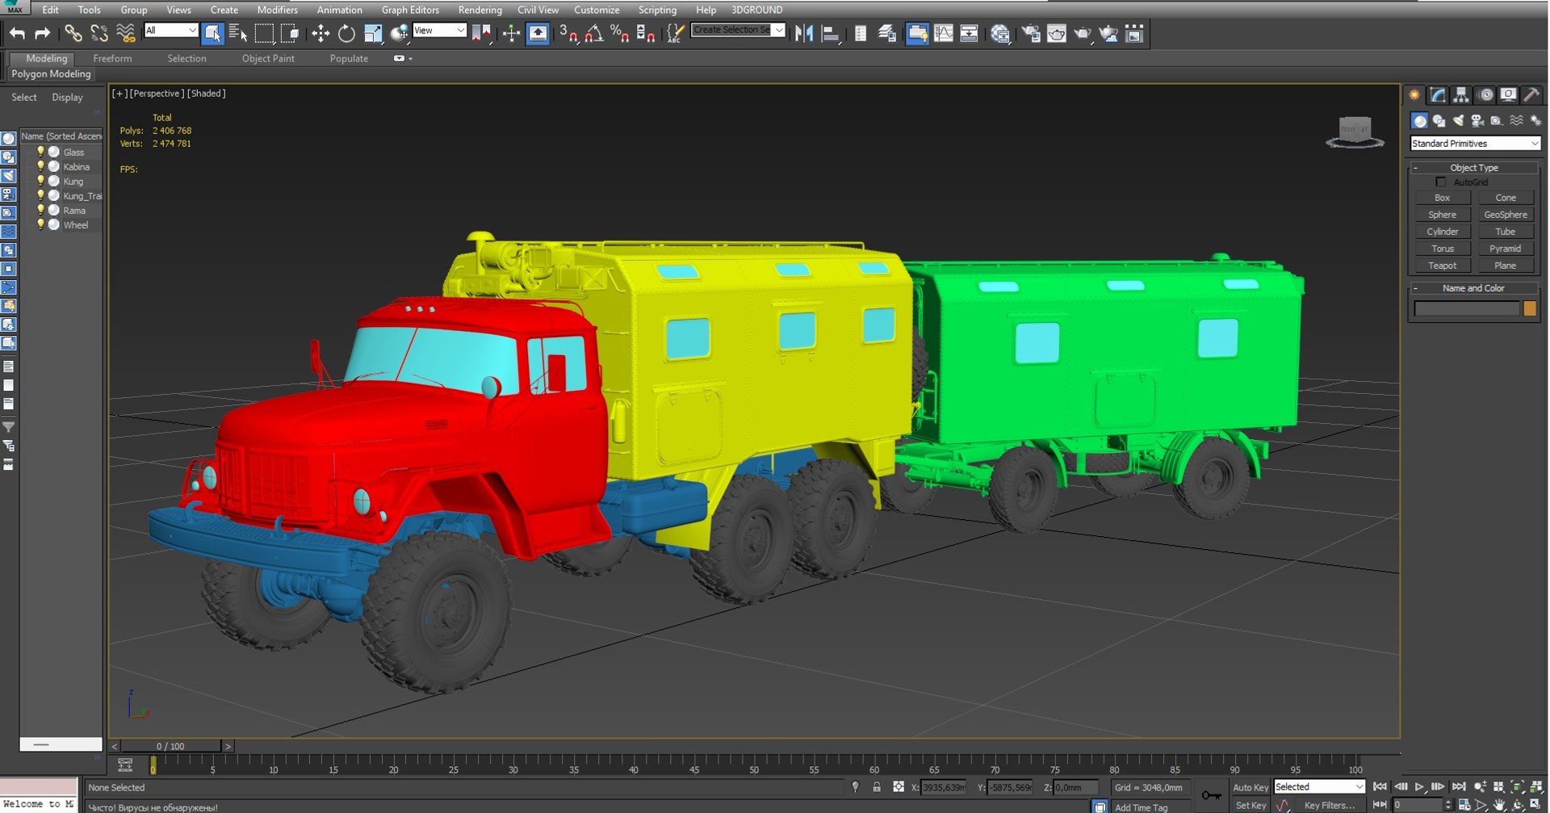This screenshot has height=813, width=1550.
Task: Open the Utilities hammer panel tab
Action: 1531,95
